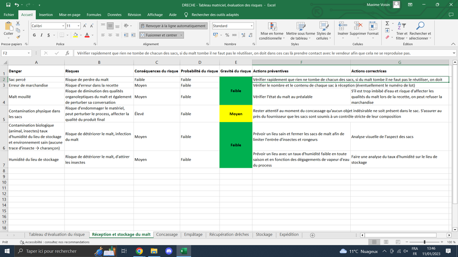Image resolution: width=458 pixels, height=257 pixels.
Task: Open Mise en forme conditionnelle
Action: click(x=272, y=31)
